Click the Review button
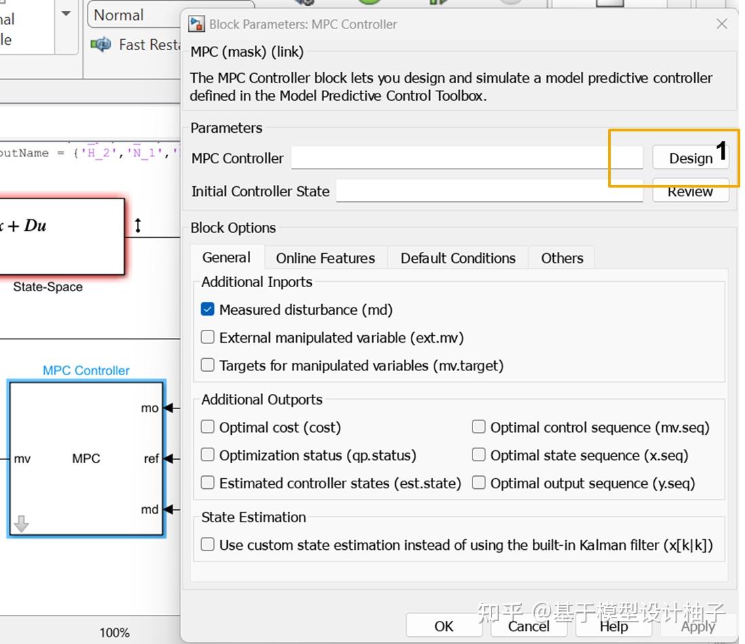Image resolution: width=745 pixels, height=644 pixels. point(690,191)
